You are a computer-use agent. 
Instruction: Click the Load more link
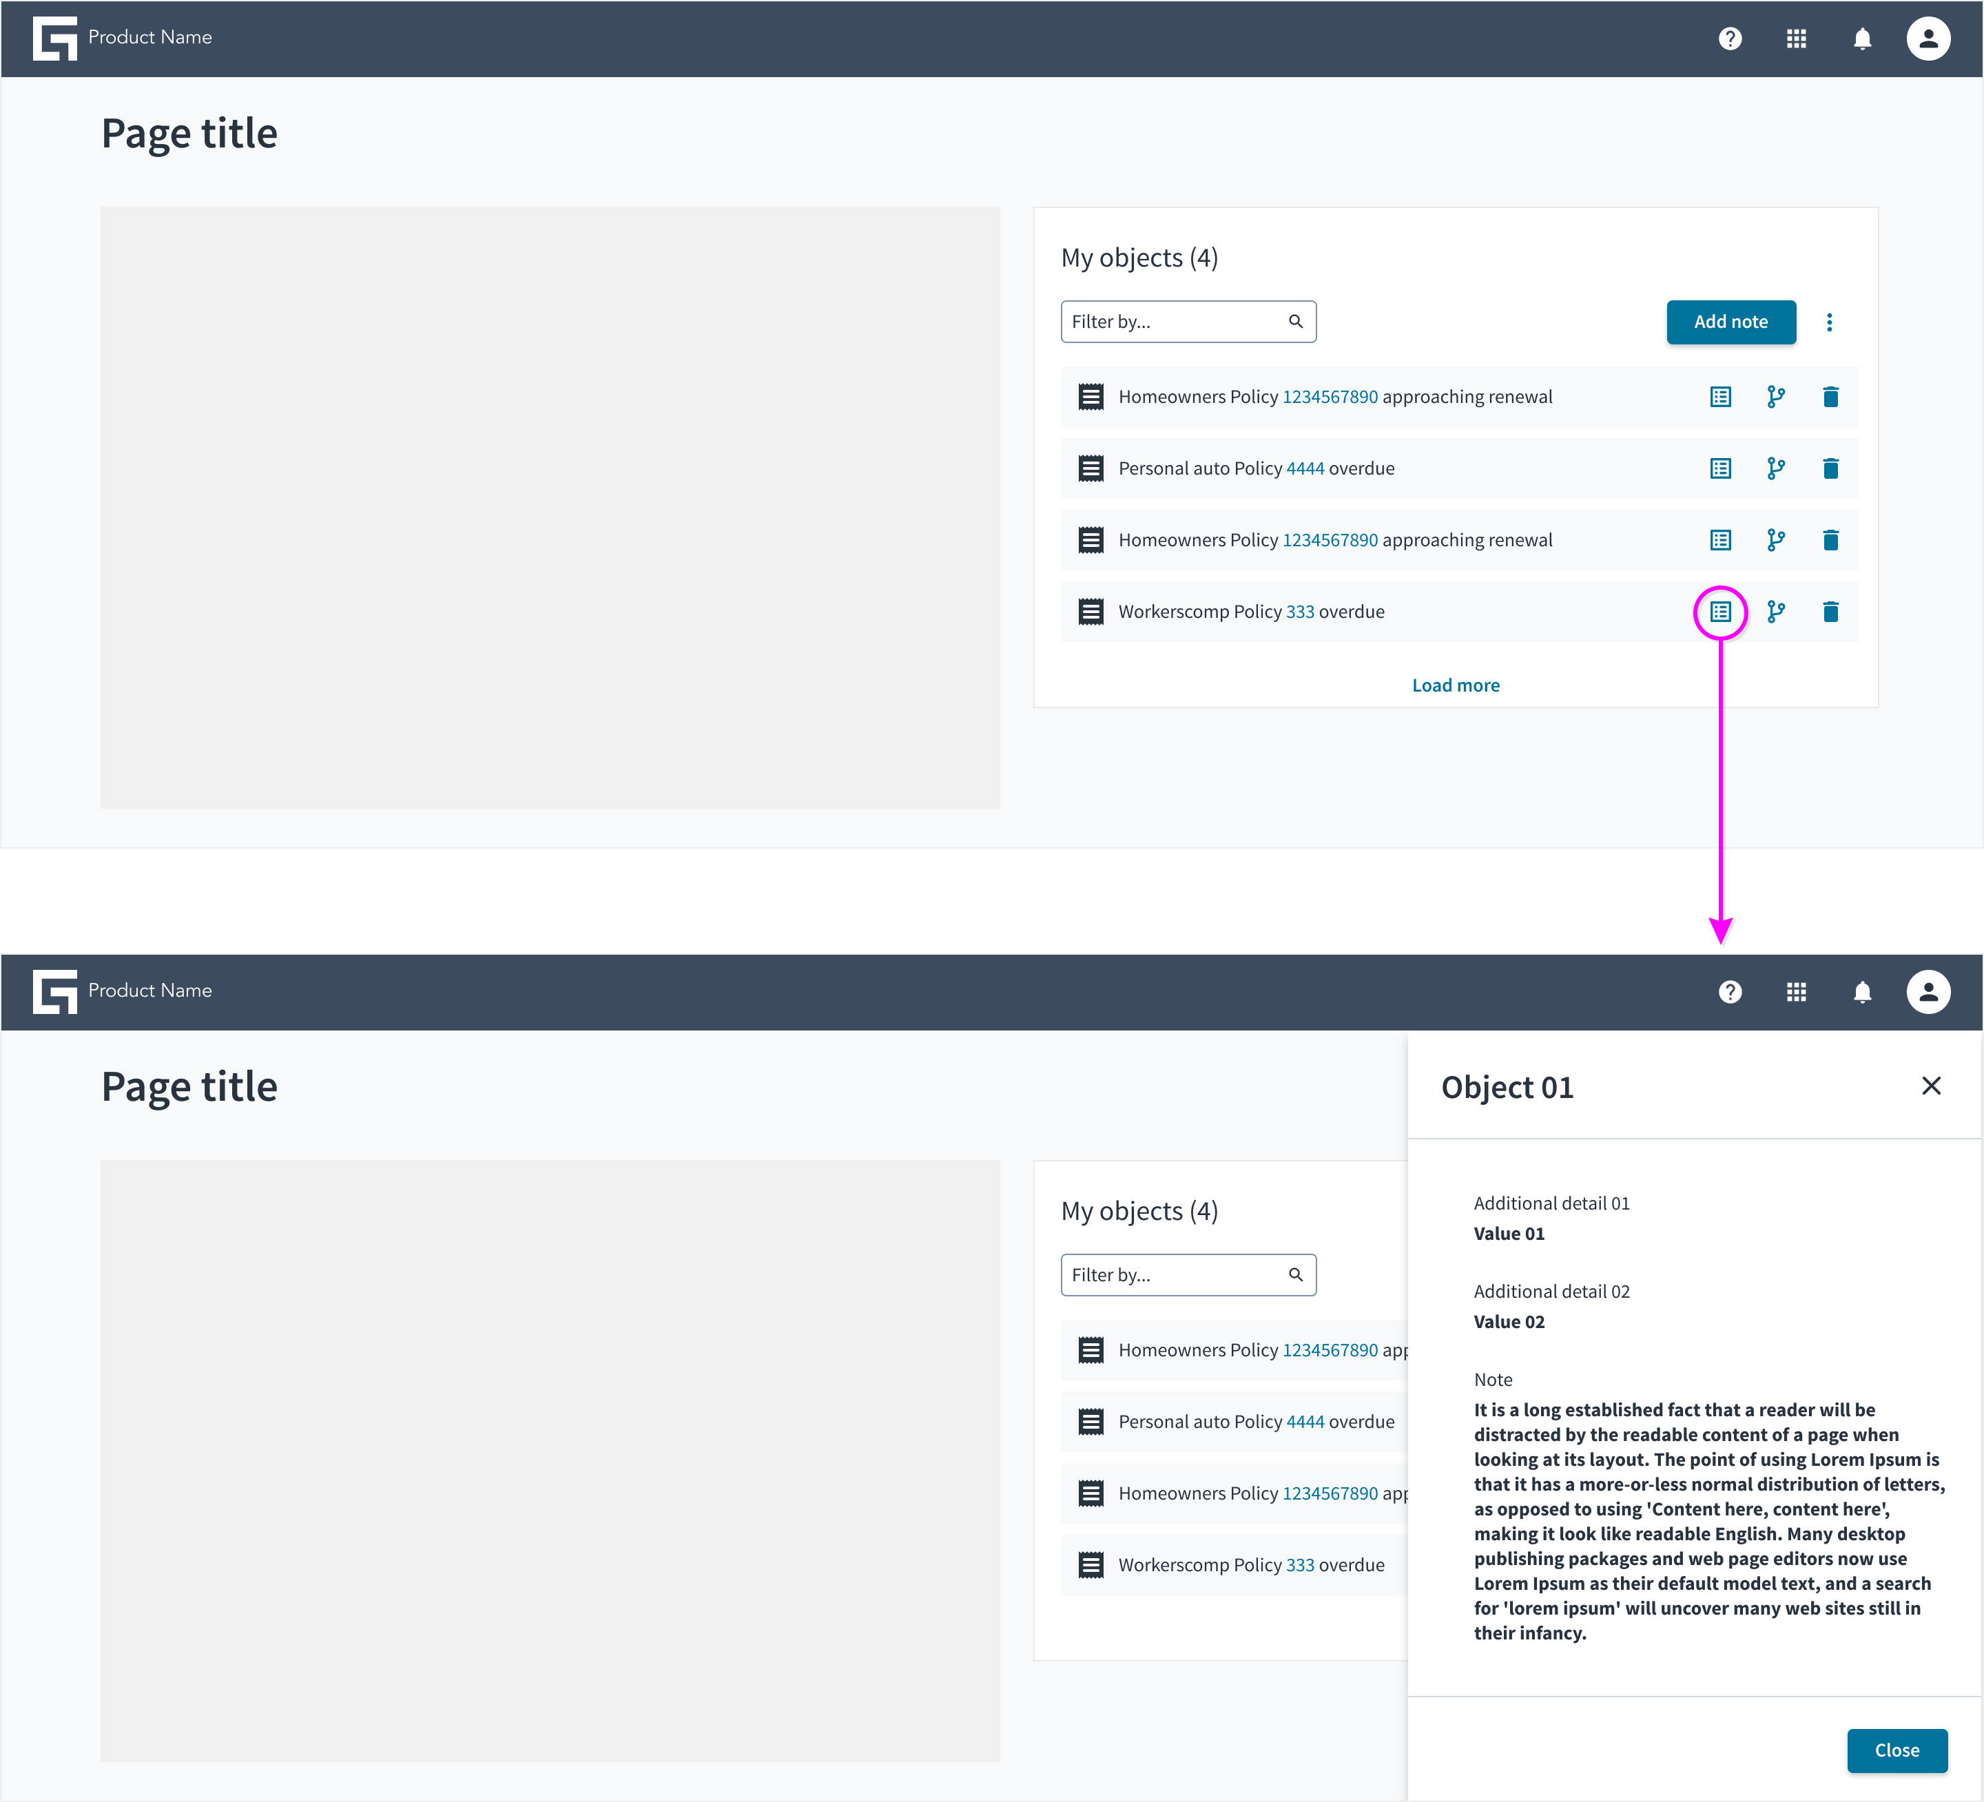1456,685
